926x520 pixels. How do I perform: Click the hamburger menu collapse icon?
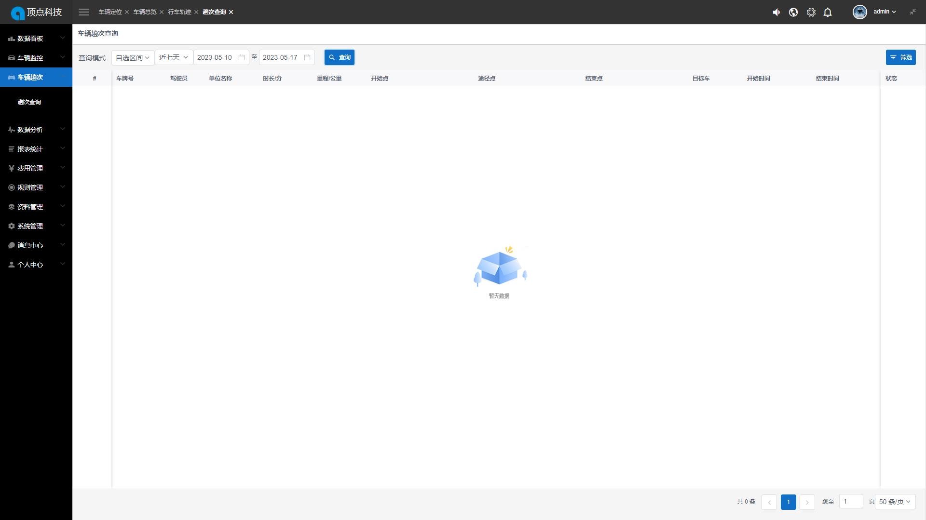pos(84,12)
